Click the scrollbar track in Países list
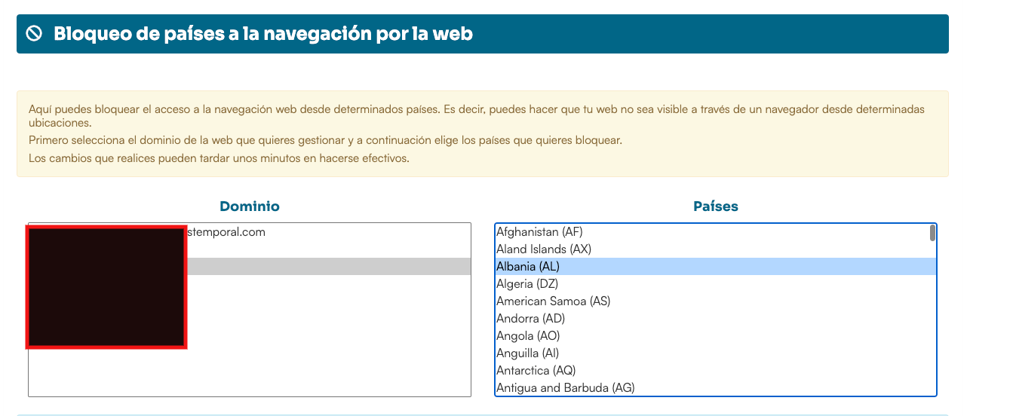The width and height of the screenshot is (1013, 416). 933,317
